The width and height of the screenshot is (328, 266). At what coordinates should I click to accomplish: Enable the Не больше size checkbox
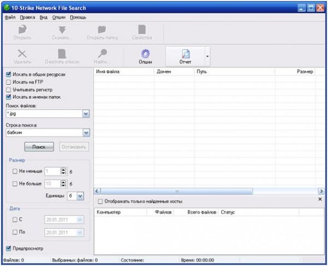click(15, 184)
